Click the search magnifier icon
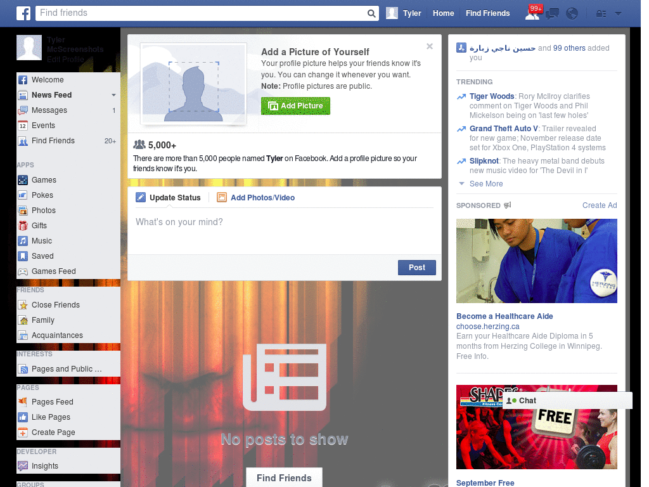This screenshot has width=649, height=487. coord(371,13)
